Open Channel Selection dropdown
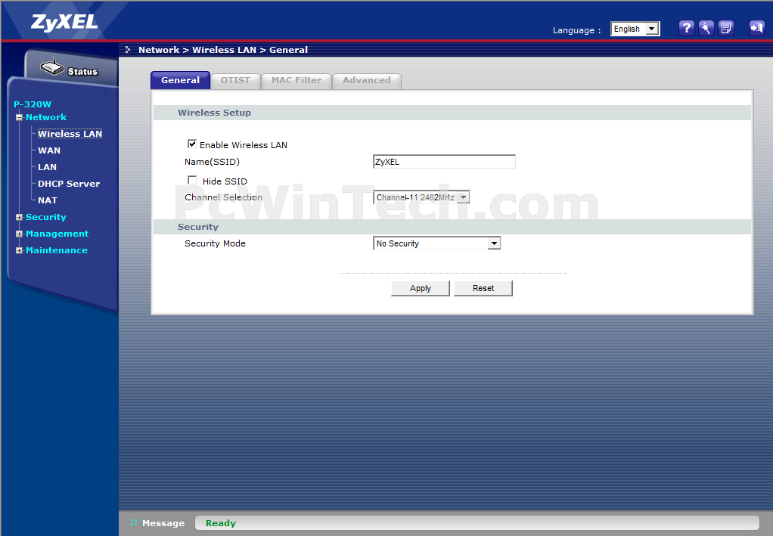This screenshot has width=773, height=536. tap(421, 197)
